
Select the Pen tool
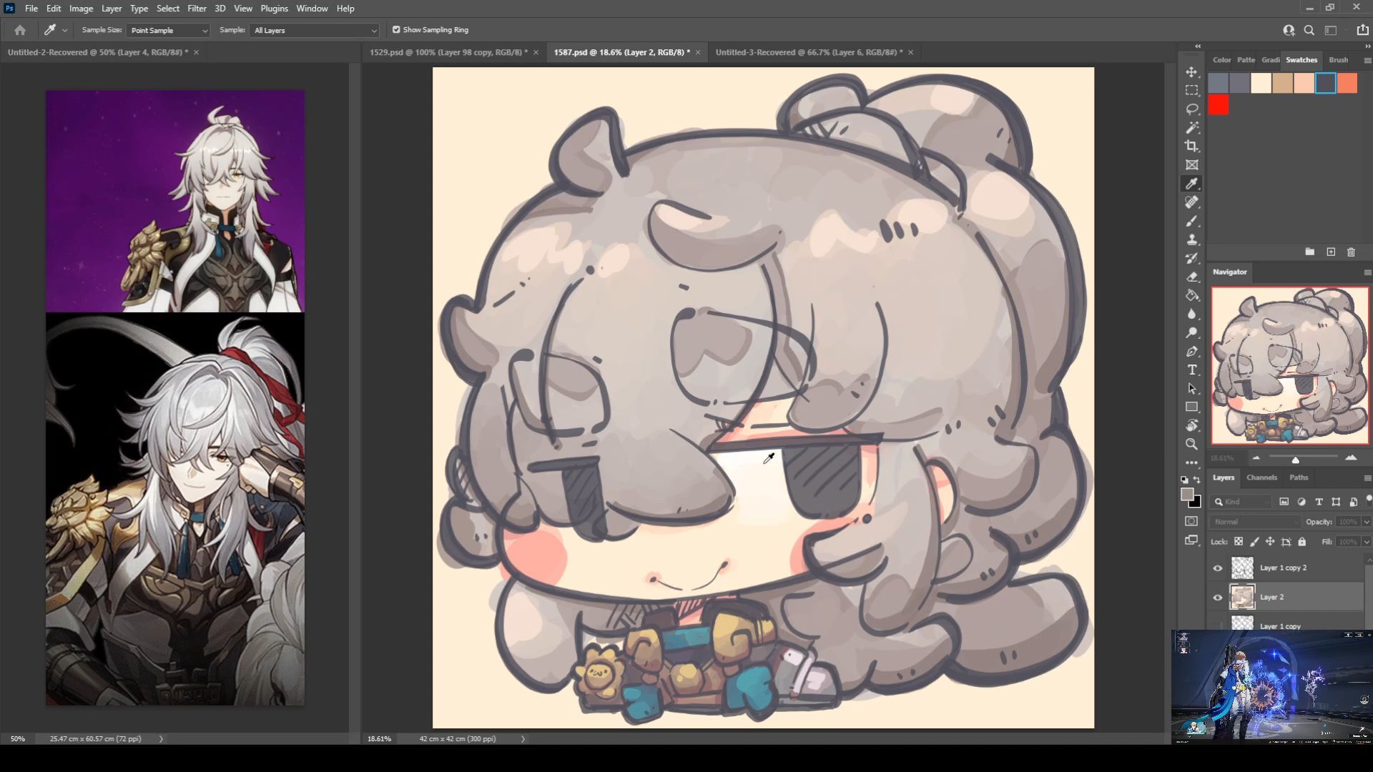click(x=1191, y=351)
